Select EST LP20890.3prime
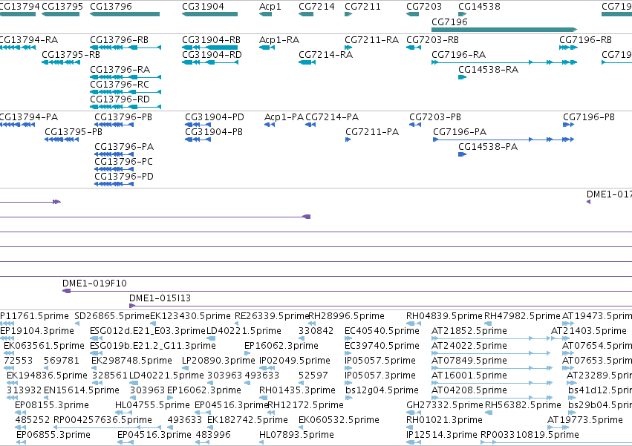Screen dimensions: 632x446 186,368
